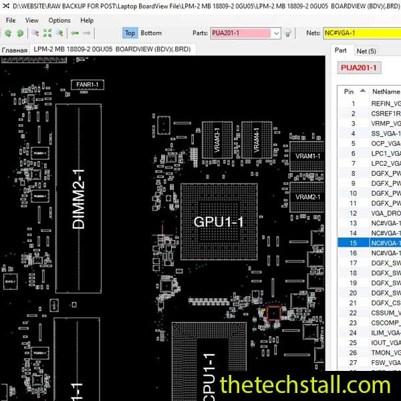Select pin 22 row CSSUM_V

click(370, 313)
